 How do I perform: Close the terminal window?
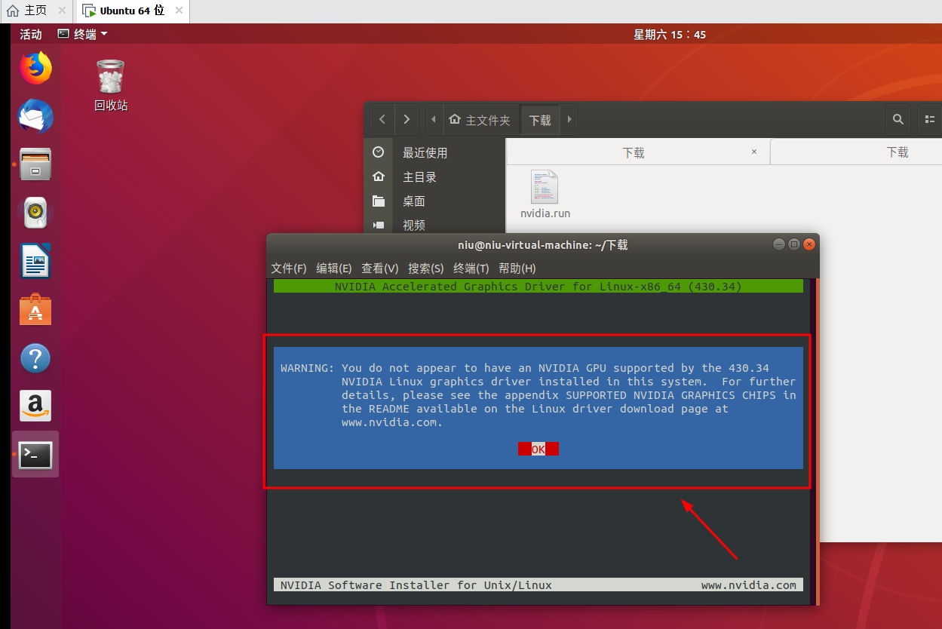pyautogui.click(x=809, y=244)
